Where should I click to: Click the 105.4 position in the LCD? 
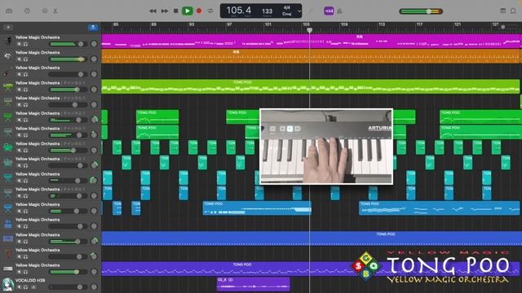pos(239,11)
